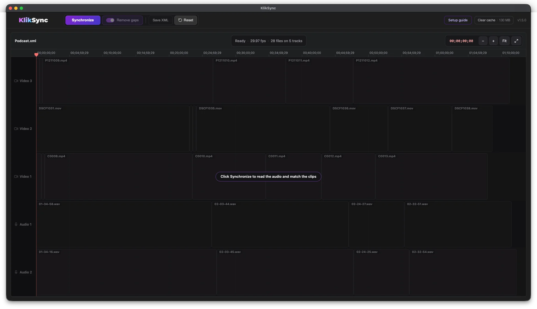
Task: Select clip DSCF1037.mov
Action: 420,129
